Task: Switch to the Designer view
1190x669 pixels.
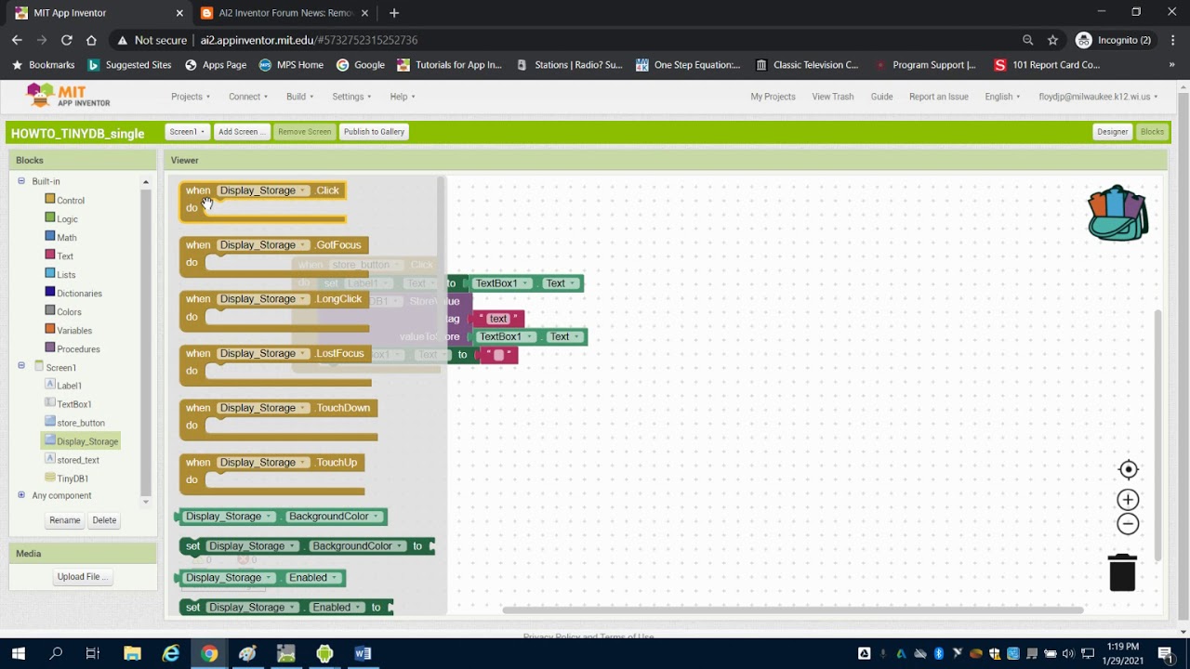Action: click(x=1112, y=131)
